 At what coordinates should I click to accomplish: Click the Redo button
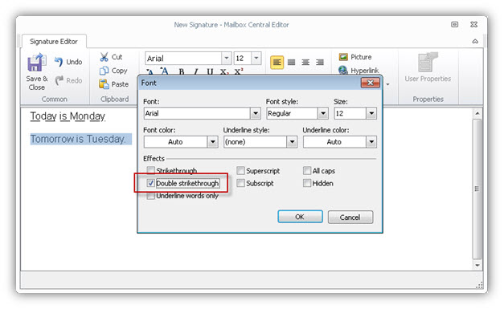click(68, 80)
